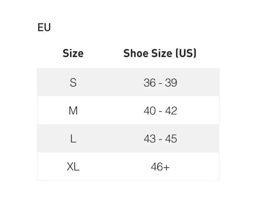Click the number 40 in the M row
Screen dimensions: 256x203
[x=150, y=111]
